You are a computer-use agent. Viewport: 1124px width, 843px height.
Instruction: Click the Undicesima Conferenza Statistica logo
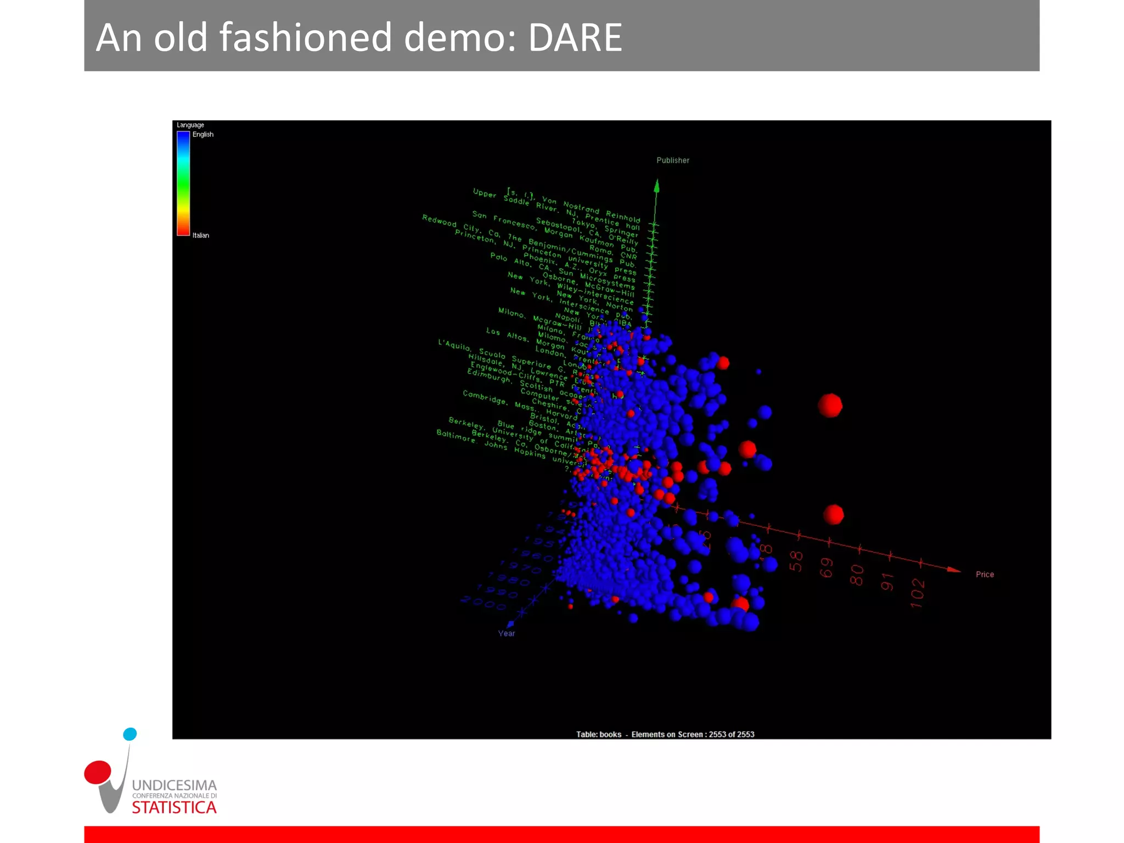click(x=151, y=772)
